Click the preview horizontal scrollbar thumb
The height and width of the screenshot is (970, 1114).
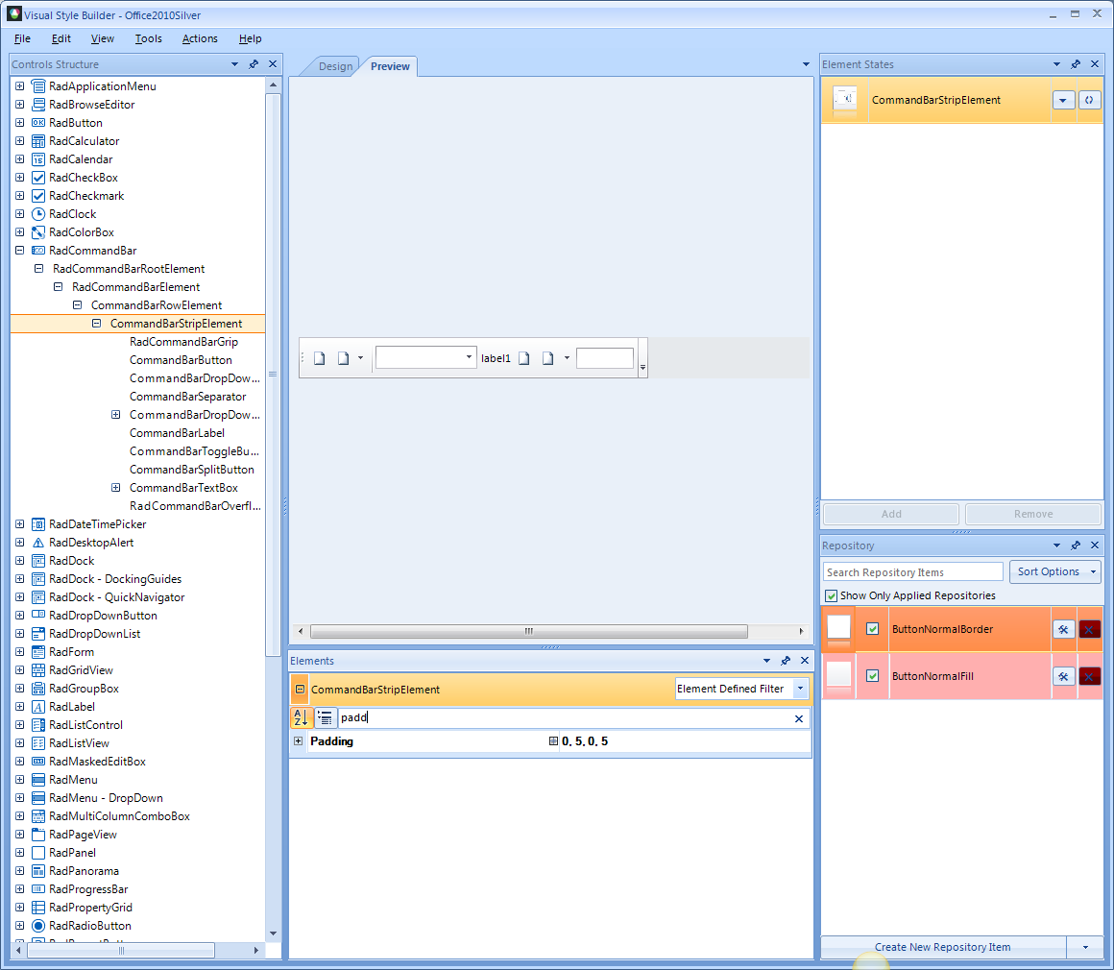[528, 631]
